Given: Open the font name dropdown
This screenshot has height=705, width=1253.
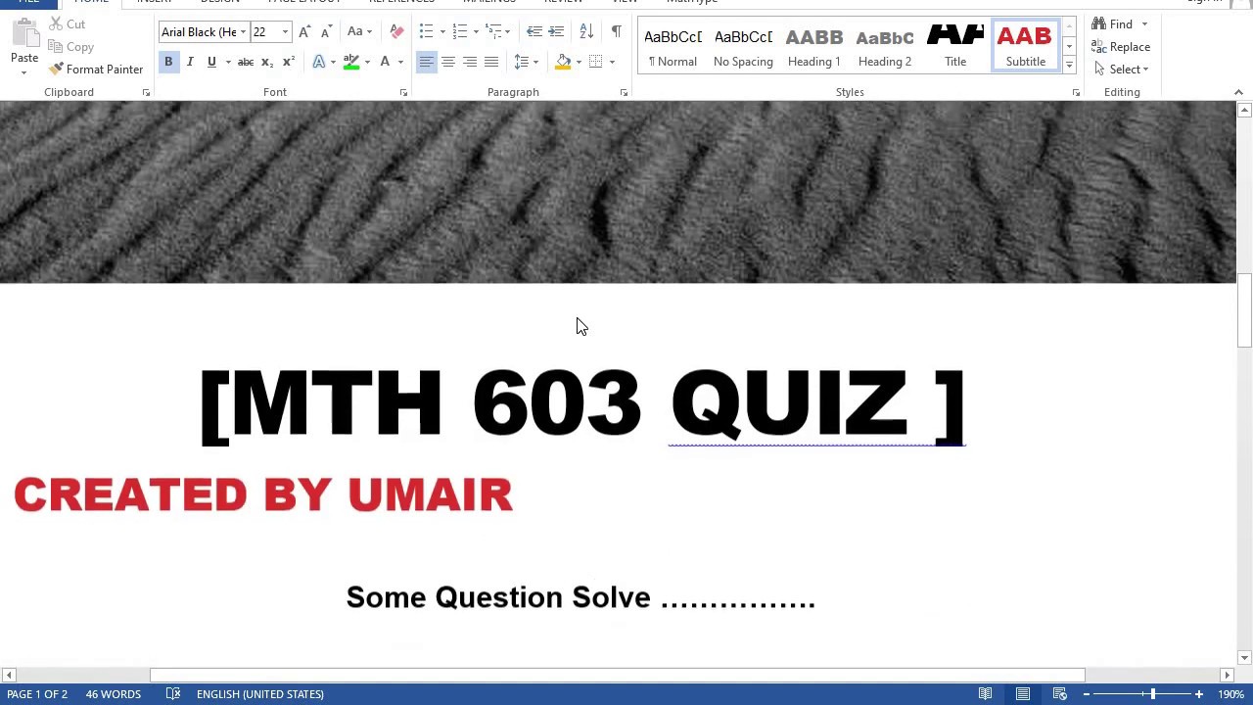Looking at the screenshot, I should pyautogui.click(x=243, y=32).
